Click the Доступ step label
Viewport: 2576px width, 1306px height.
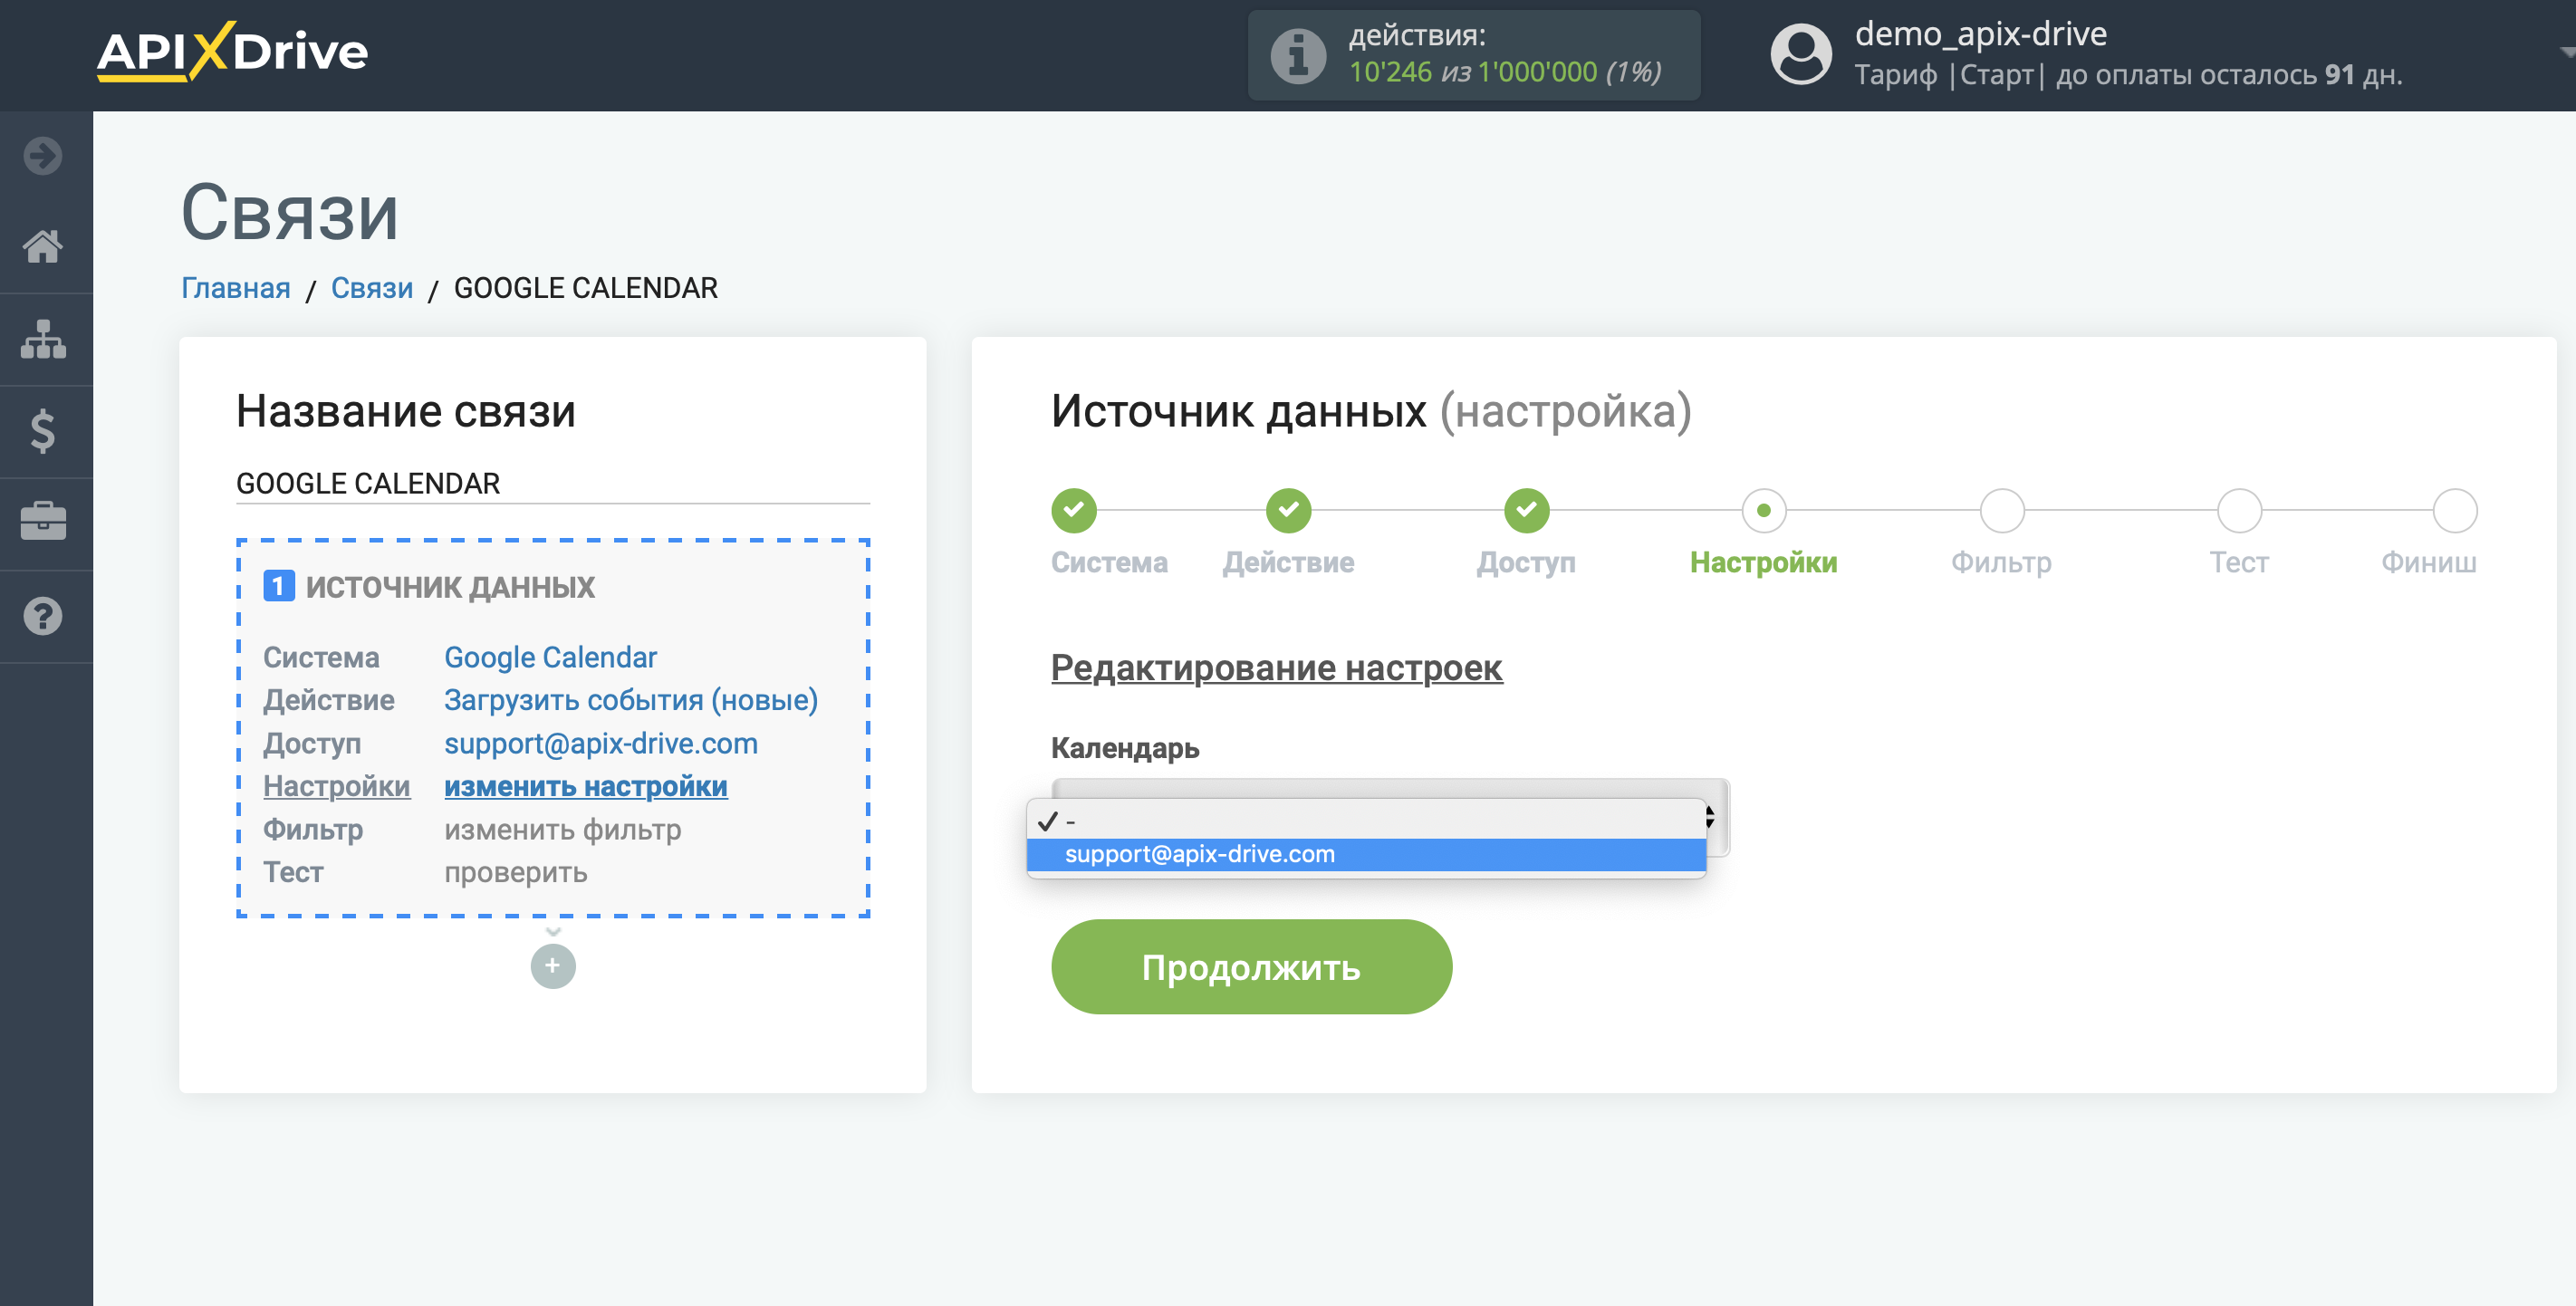pos(1526,562)
